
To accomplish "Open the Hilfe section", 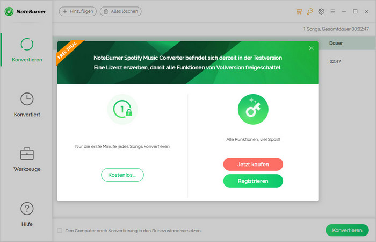I will [27, 214].
